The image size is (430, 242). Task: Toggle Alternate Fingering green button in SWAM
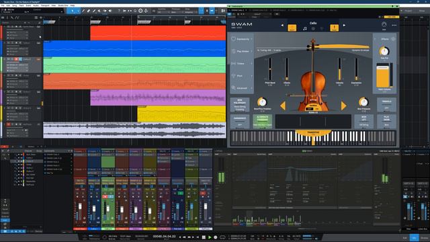coord(263,121)
